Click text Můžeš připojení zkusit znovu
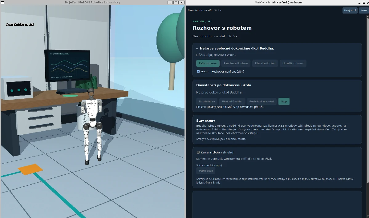Image resolution: width=369 pixels, height=218 pixels. pos(216,55)
